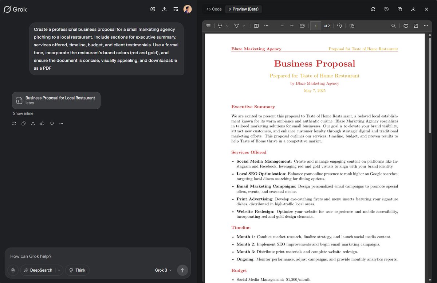
Task: Start a new chat with the compose icon
Action: coord(153,9)
